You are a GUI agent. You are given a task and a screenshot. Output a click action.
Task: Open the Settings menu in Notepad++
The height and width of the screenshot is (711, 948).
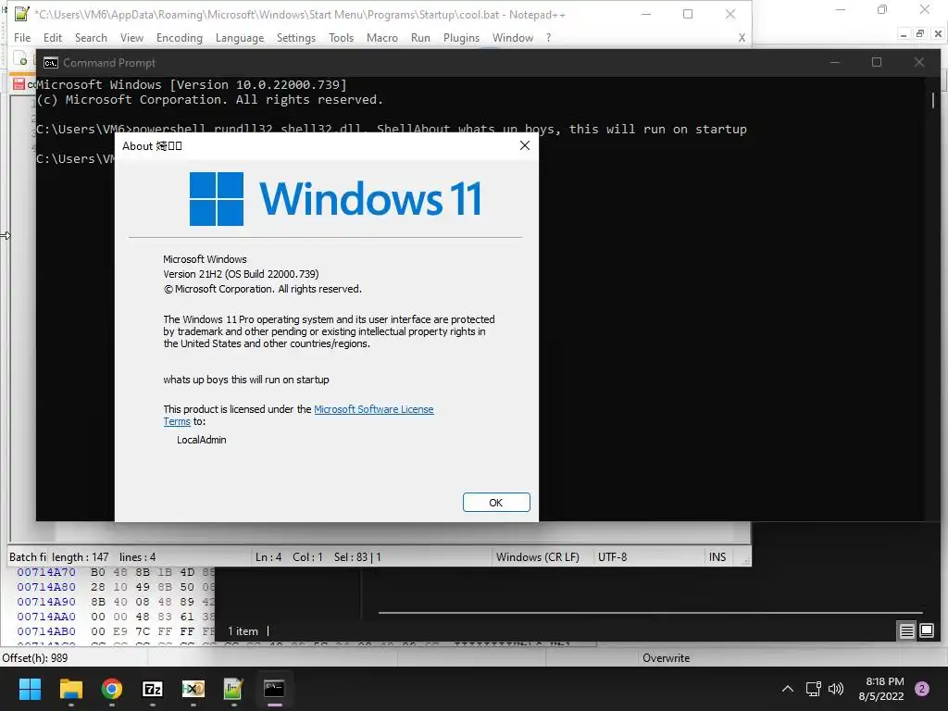coord(296,37)
